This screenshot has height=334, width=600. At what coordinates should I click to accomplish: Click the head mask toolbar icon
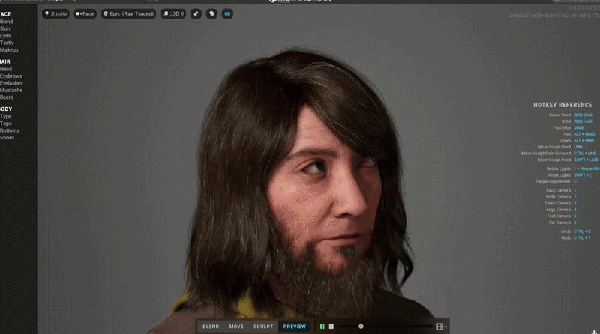click(211, 13)
